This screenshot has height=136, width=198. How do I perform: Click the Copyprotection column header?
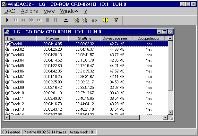(x=149, y=38)
